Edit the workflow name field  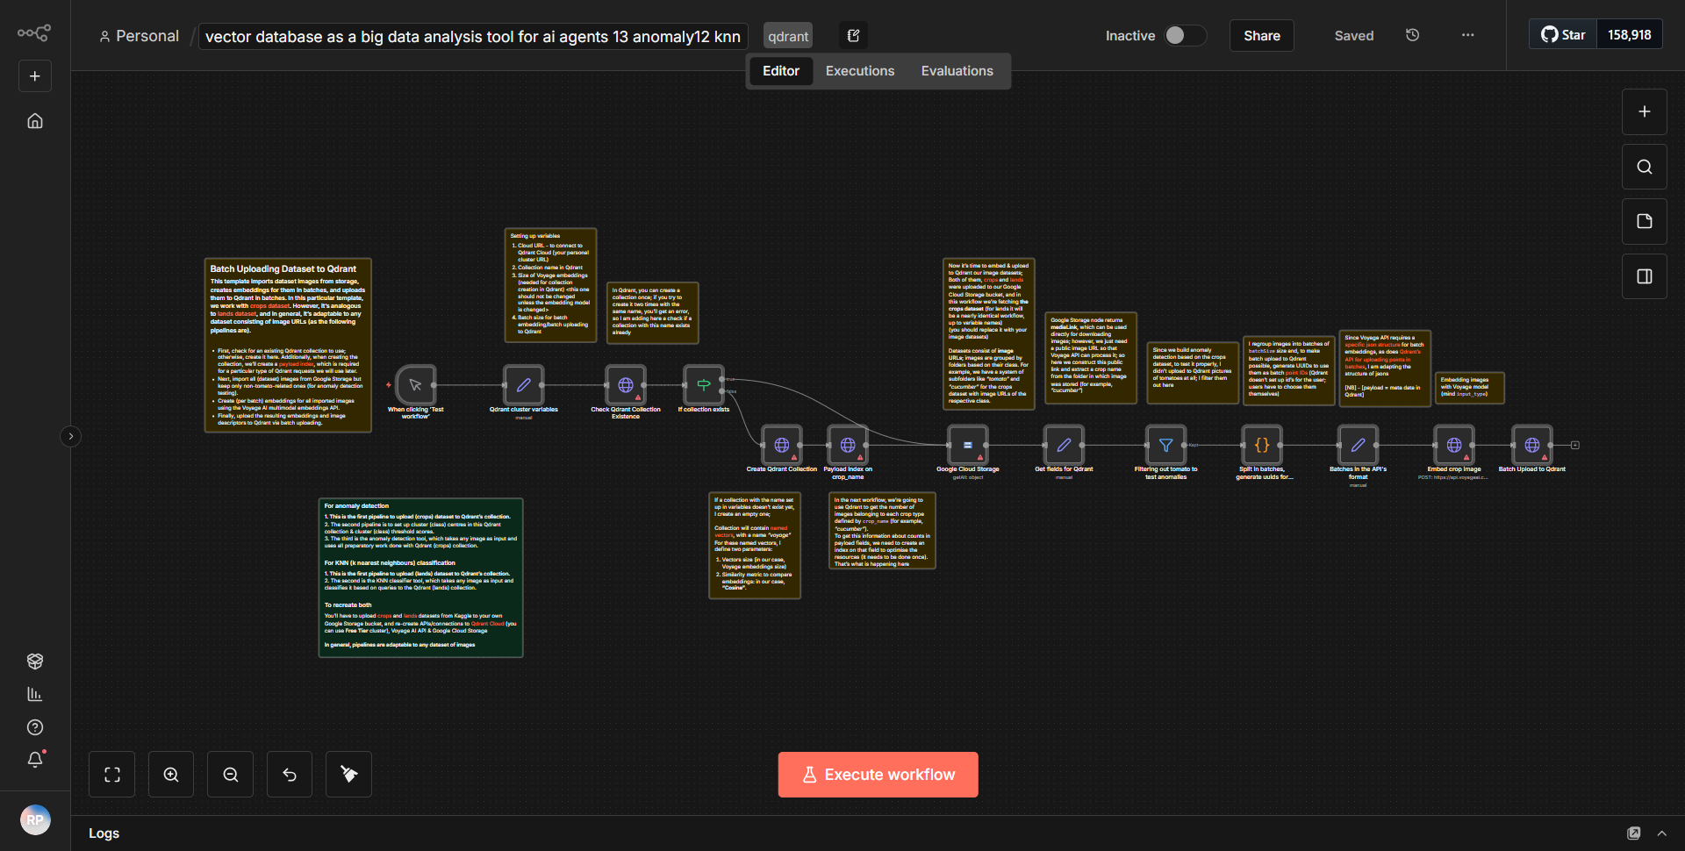click(x=473, y=36)
